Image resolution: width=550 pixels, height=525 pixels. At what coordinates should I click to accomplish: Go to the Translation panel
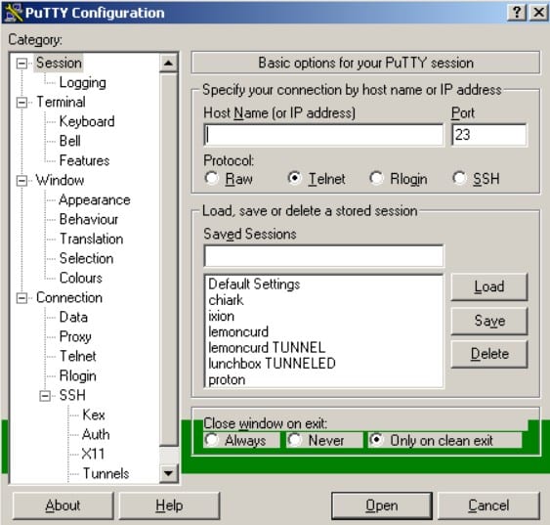91,239
